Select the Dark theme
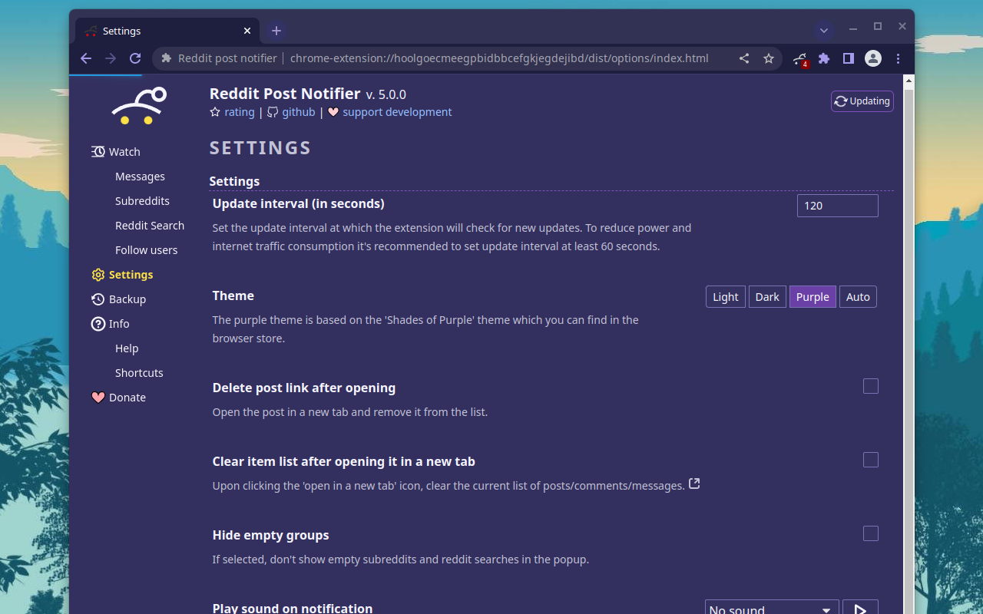Viewport: 983px width, 614px height. tap(767, 297)
